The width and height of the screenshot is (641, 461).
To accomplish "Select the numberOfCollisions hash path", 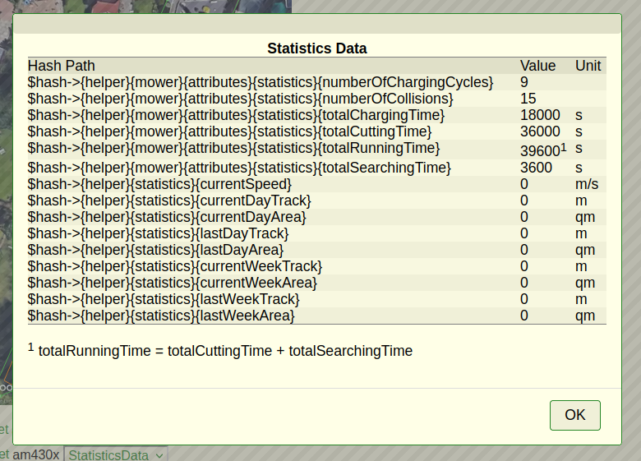I will (240, 99).
